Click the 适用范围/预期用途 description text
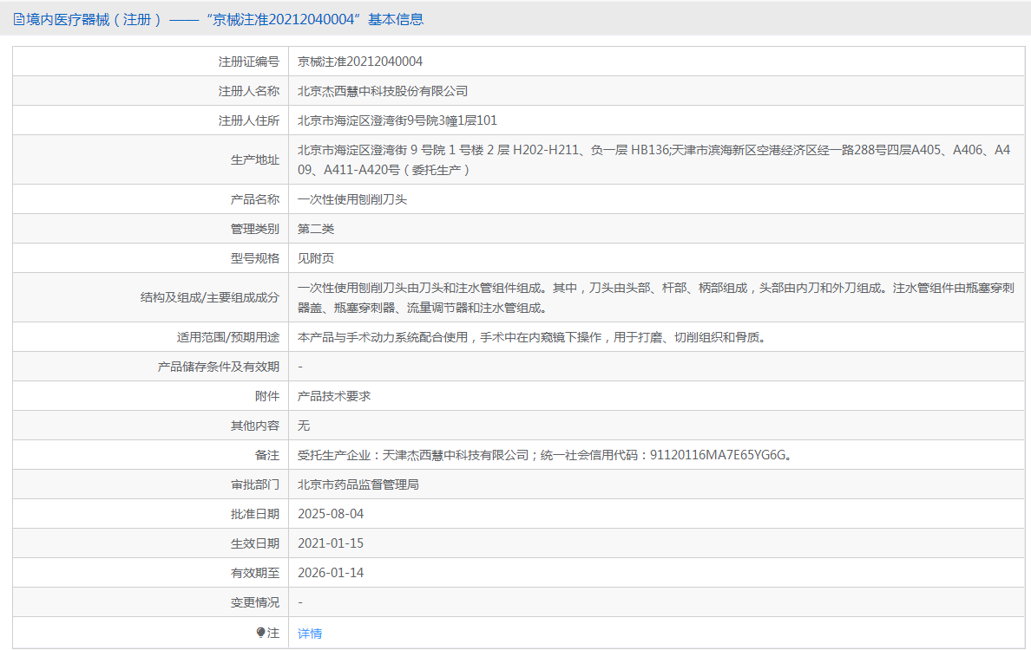1031x650 pixels. click(531, 337)
